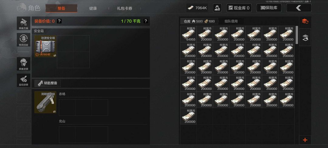Image resolution: width=328 pixels, height=148 pixels.
Task: Click the orange stack sort icon
Action: click(x=305, y=21)
